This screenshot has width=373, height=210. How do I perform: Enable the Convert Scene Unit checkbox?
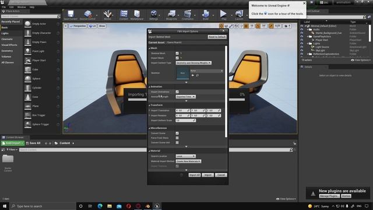[x=177, y=142]
